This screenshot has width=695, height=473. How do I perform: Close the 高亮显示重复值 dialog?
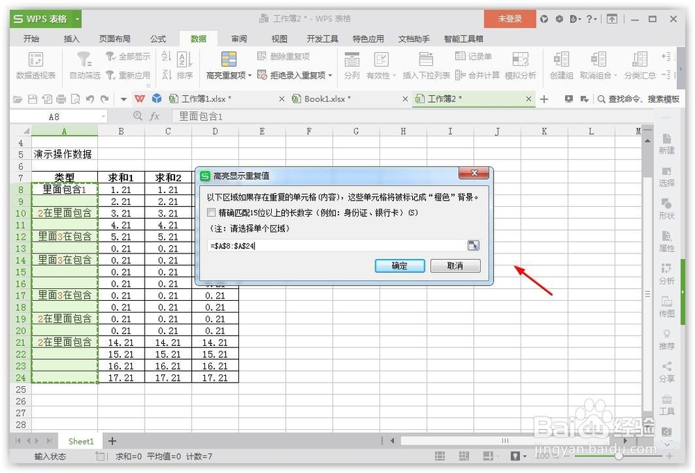point(473,173)
